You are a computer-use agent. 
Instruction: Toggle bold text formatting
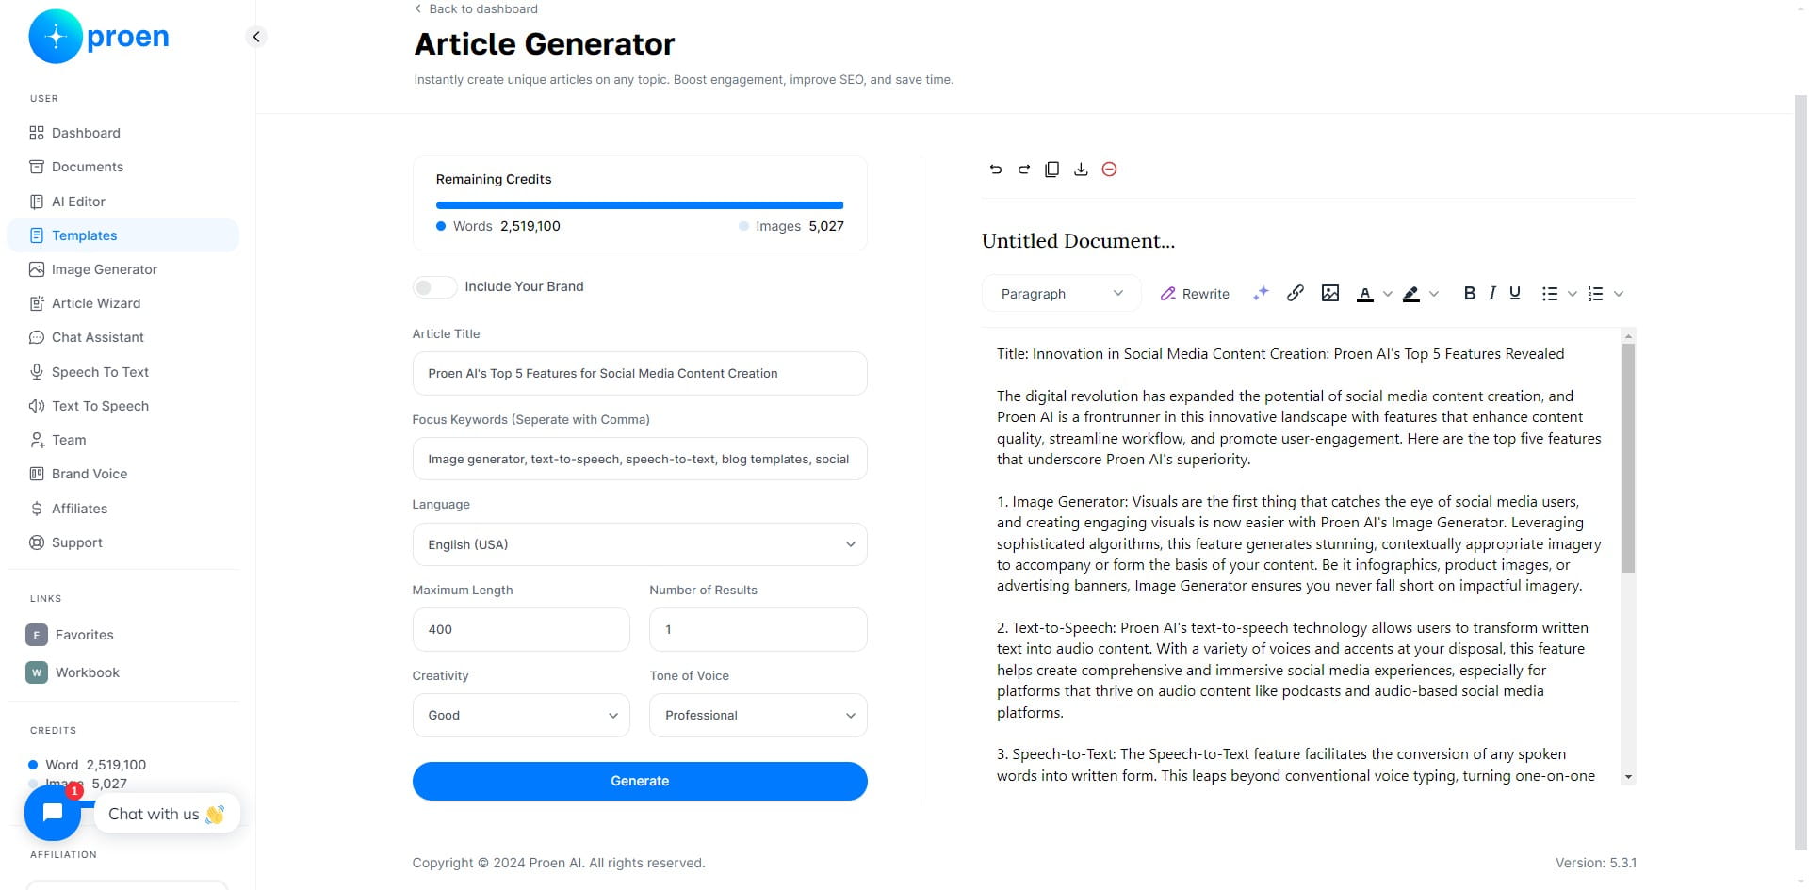tap(1469, 293)
